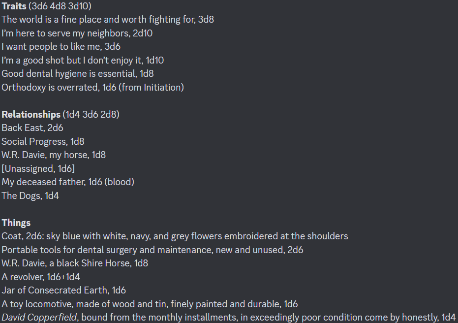This screenshot has width=458, height=323.
Task: Click the sky blue Coat description line
Action: click(175, 236)
